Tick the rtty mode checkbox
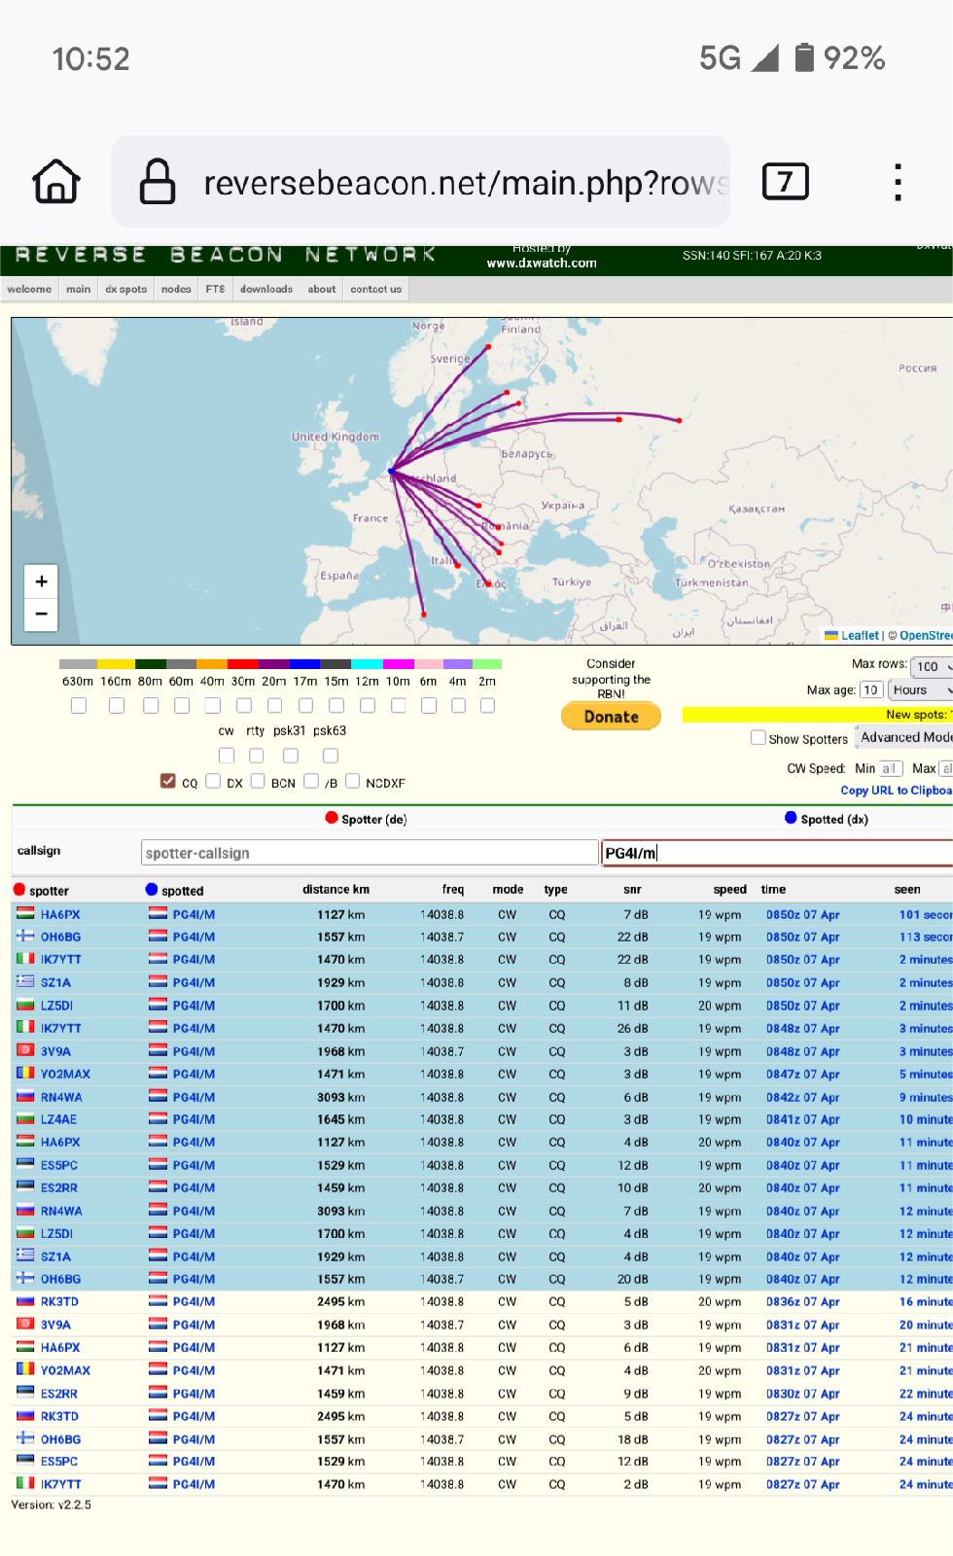 pyautogui.click(x=257, y=755)
